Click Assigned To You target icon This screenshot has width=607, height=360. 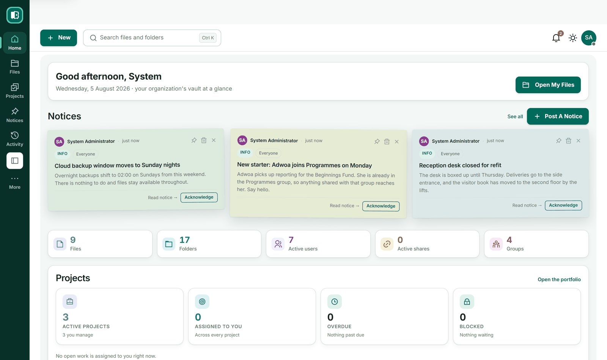[202, 302]
